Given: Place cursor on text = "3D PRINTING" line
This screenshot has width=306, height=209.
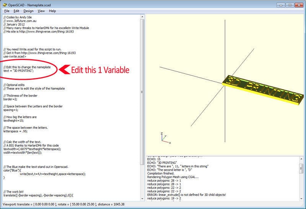Looking at the screenshot, I should pyautogui.click(x=18, y=71).
